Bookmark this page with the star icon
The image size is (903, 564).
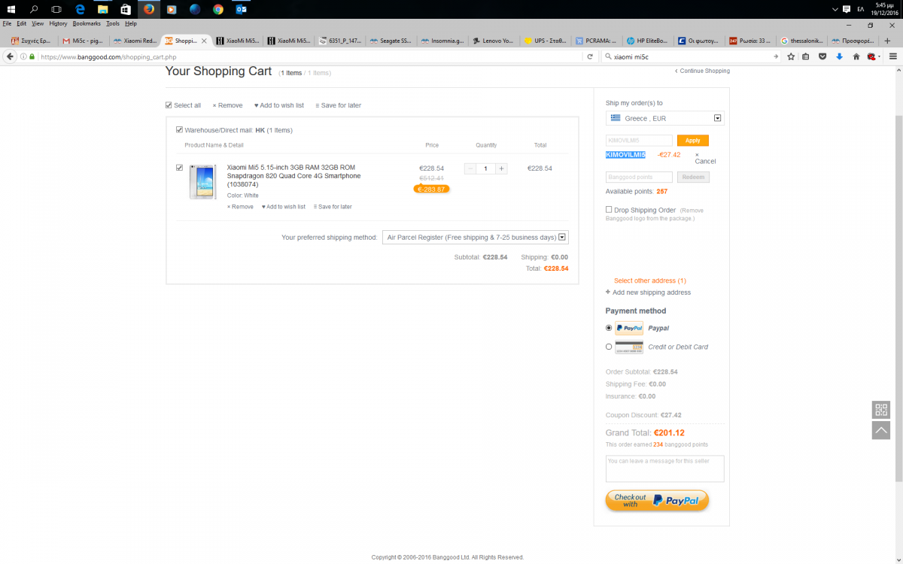click(x=791, y=56)
